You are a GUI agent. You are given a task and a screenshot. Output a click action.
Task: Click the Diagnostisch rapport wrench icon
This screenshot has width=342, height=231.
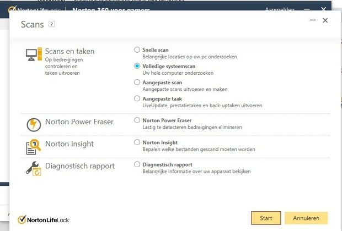coord(34,168)
